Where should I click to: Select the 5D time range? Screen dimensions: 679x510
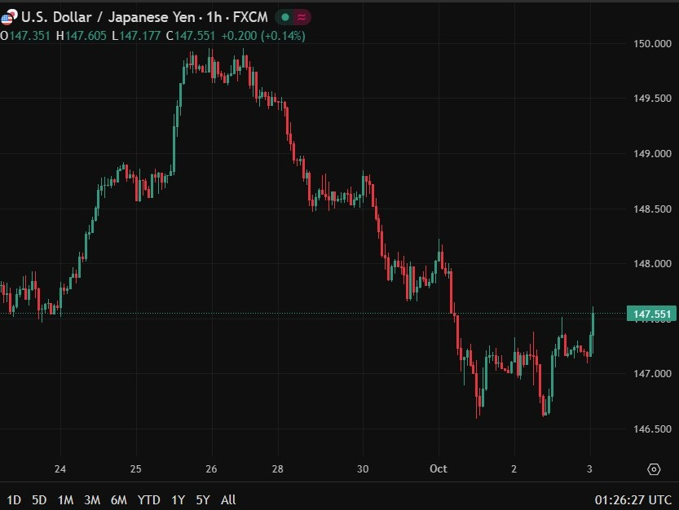pyautogui.click(x=38, y=499)
